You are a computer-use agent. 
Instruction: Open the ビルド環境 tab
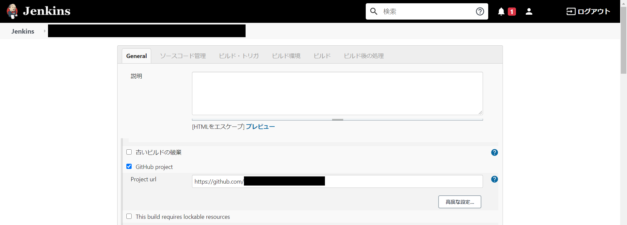pos(286,56)
